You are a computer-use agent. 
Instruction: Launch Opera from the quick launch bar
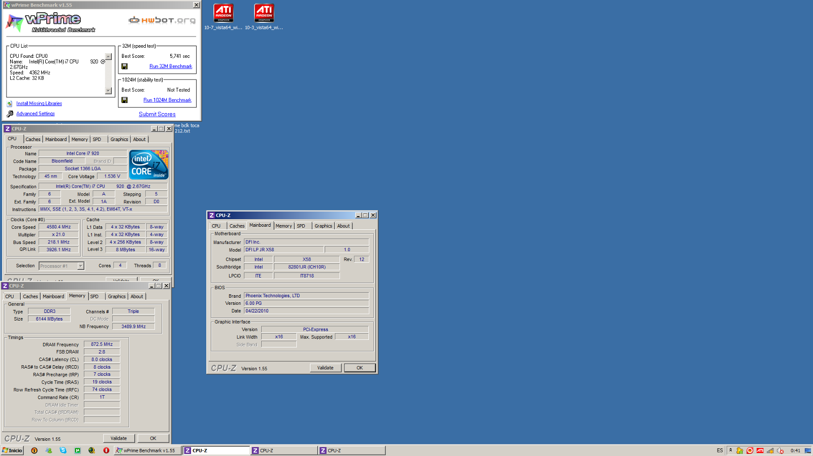point(106,450)
